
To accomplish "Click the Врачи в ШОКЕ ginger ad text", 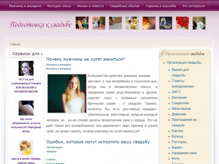I will pyautogui.click(x=26, y=161).
